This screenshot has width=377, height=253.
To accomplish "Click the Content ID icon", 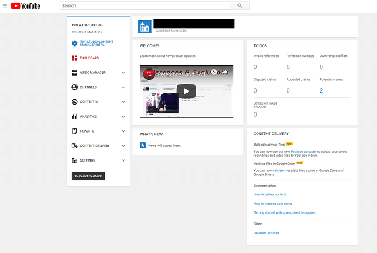I will (x=74, y=102).
